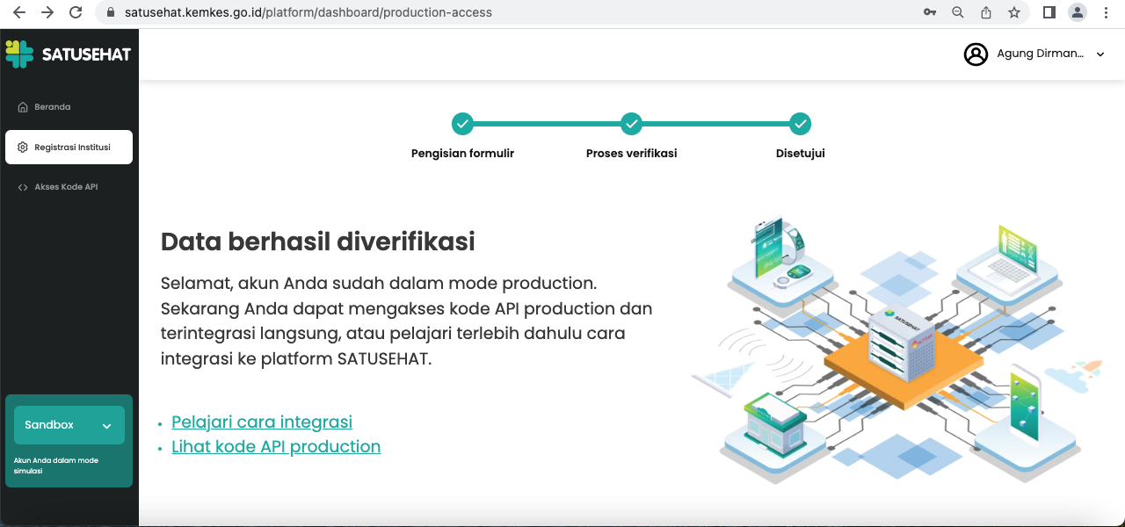Reload the page in the browser
The width and height of the screenshot is (1125, 527).
[x=76, y=12]
